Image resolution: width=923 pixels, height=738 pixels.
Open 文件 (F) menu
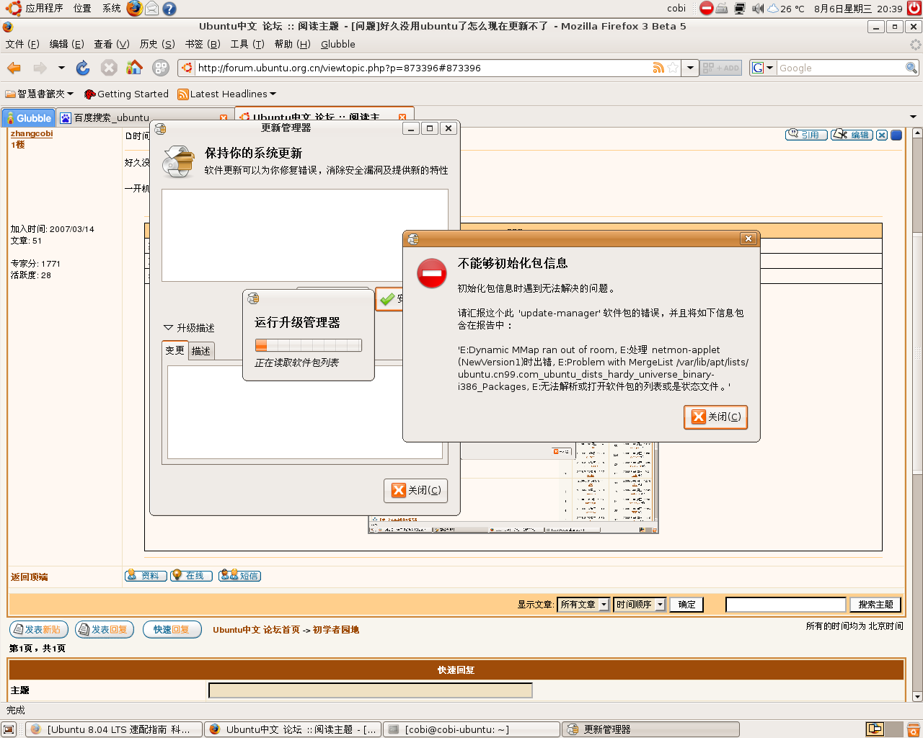(x=22, y=44)
